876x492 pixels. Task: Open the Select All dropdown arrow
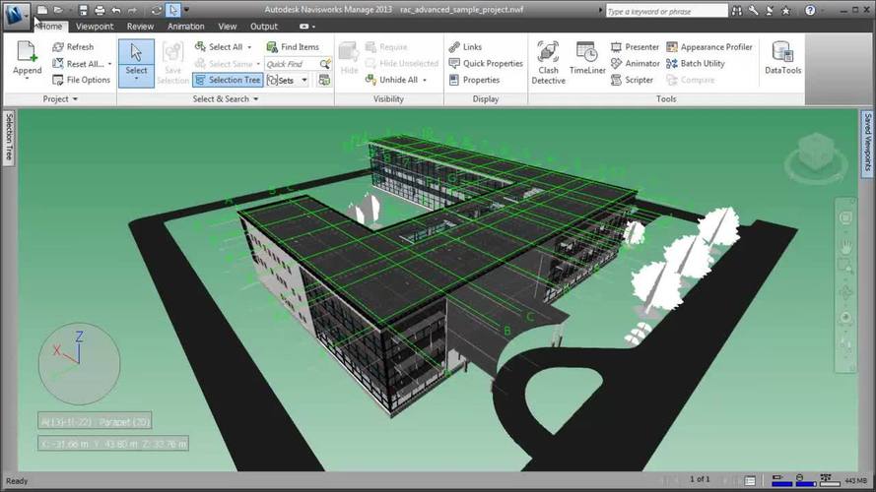249,47
